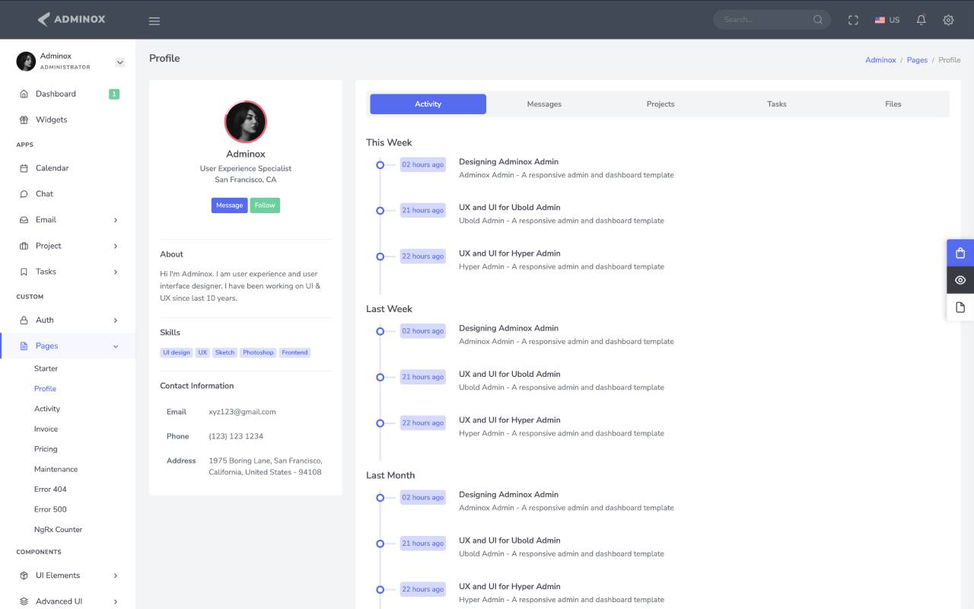Click Last Month's UX and UI for Hyper Admin
The image size is (974, 609).
pyautogui.click(x=509, y=587)
